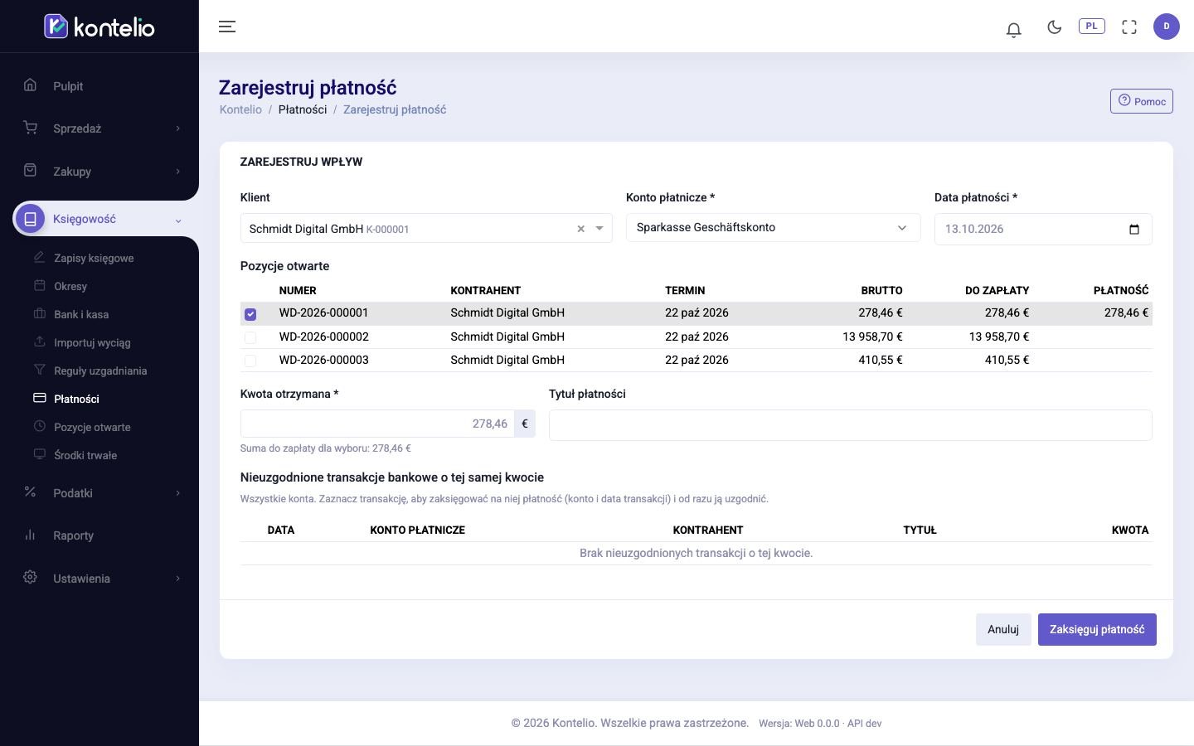Open Pozycje otwarte in sidebar
The height and width of the screenshot is (746, 1194).
(x=92, y=427)
